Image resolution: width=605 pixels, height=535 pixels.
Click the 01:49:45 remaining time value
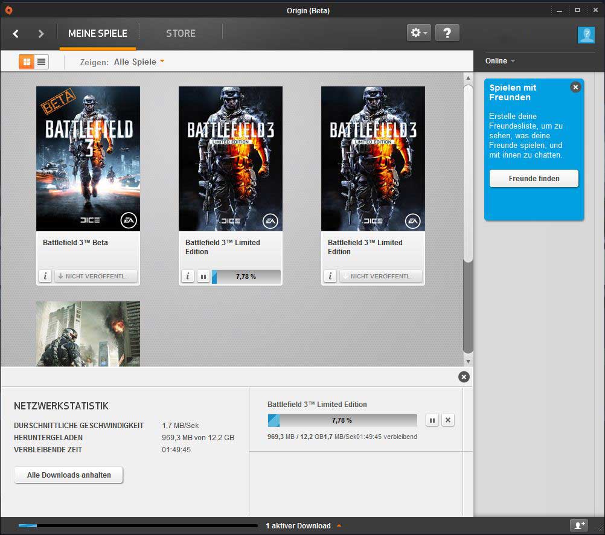tap(176, 450)
